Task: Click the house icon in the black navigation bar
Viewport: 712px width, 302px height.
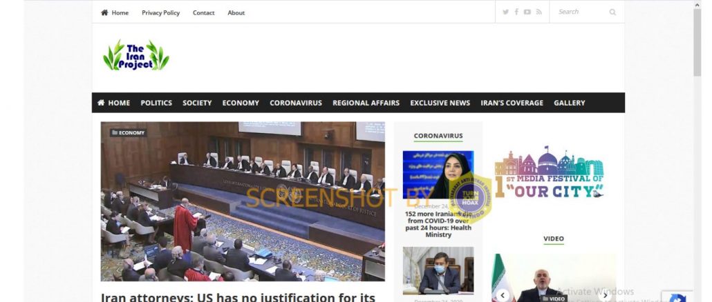Action: tap(101, 103)
